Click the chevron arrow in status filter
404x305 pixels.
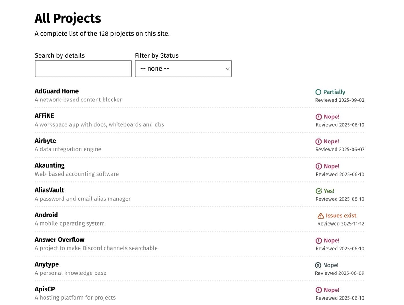coord(228,69)
